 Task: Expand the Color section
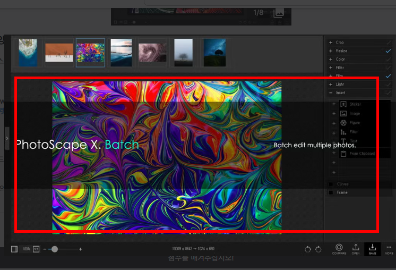(x=331, y=59)
